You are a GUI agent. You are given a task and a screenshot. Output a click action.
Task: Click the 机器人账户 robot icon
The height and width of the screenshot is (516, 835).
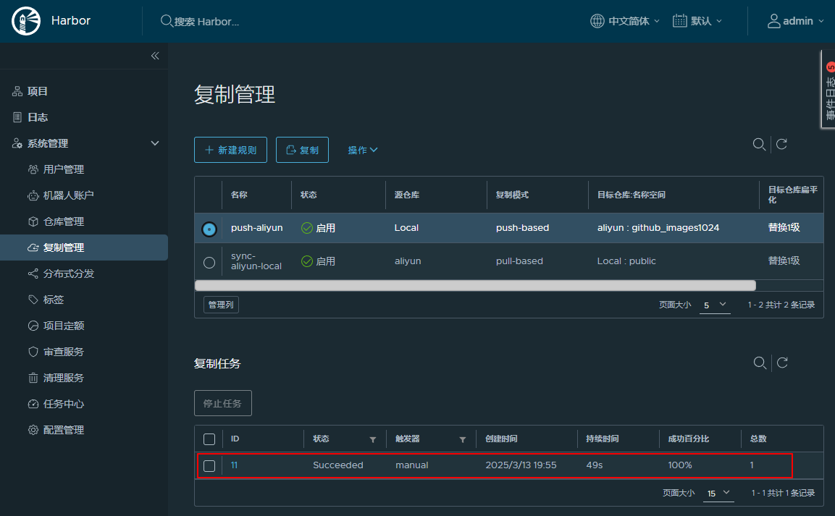tap(33, 195)
